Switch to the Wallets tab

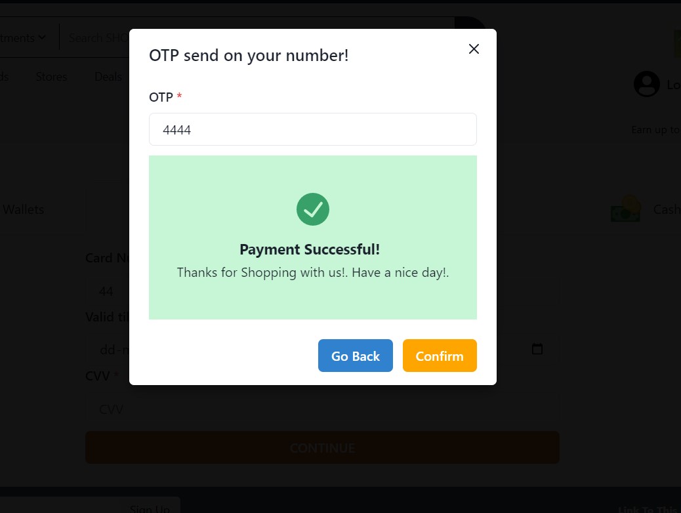(23, 209)
